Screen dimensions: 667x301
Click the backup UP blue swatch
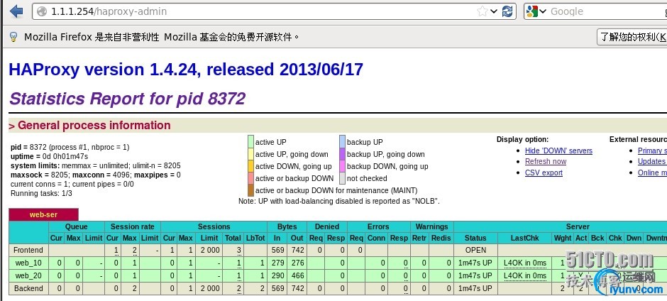click(x=343, y=142)
